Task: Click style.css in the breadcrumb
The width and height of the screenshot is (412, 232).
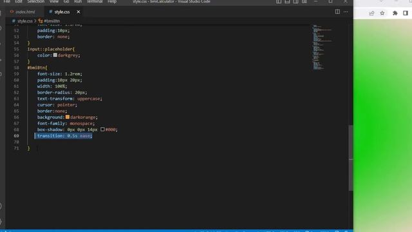Action: pyautogui.click(x=25, y=21)
